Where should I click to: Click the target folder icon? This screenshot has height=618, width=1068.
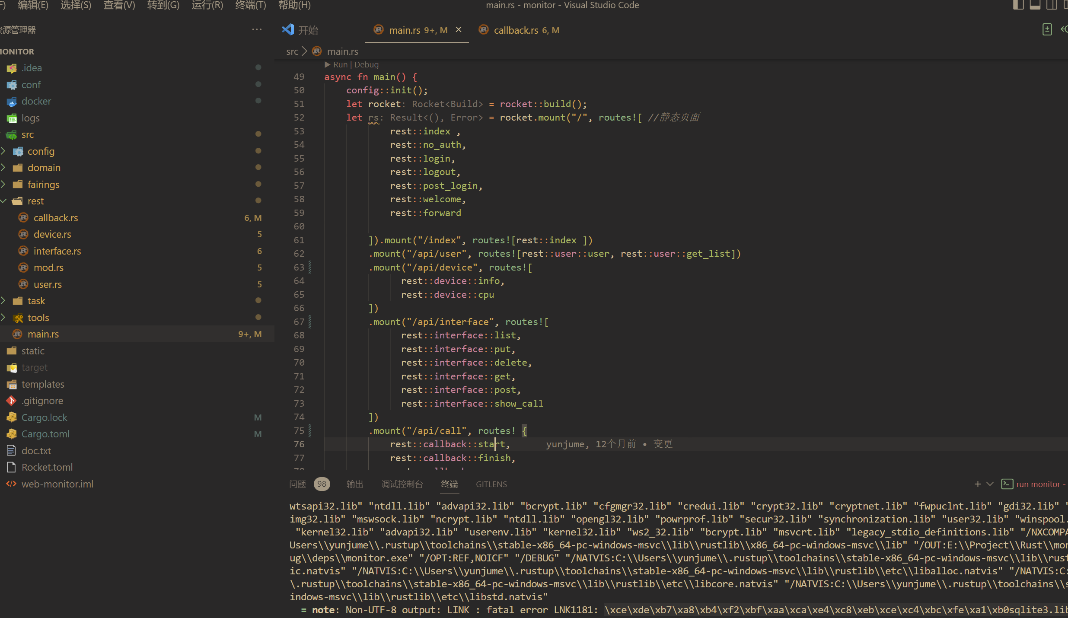click(12, 368)
